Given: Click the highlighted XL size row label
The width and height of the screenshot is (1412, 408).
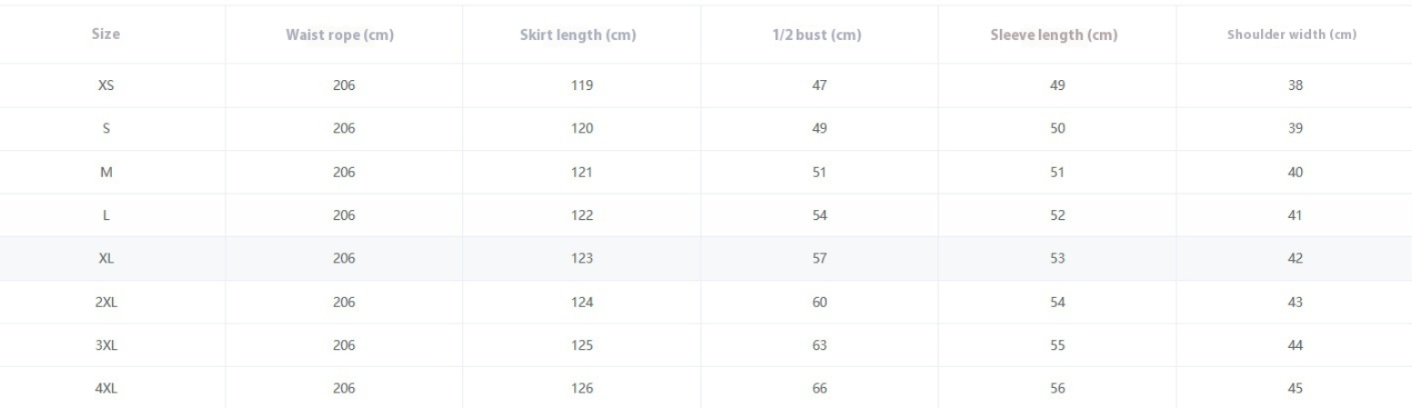Looking at the screenshot, I should click(106, 259).
